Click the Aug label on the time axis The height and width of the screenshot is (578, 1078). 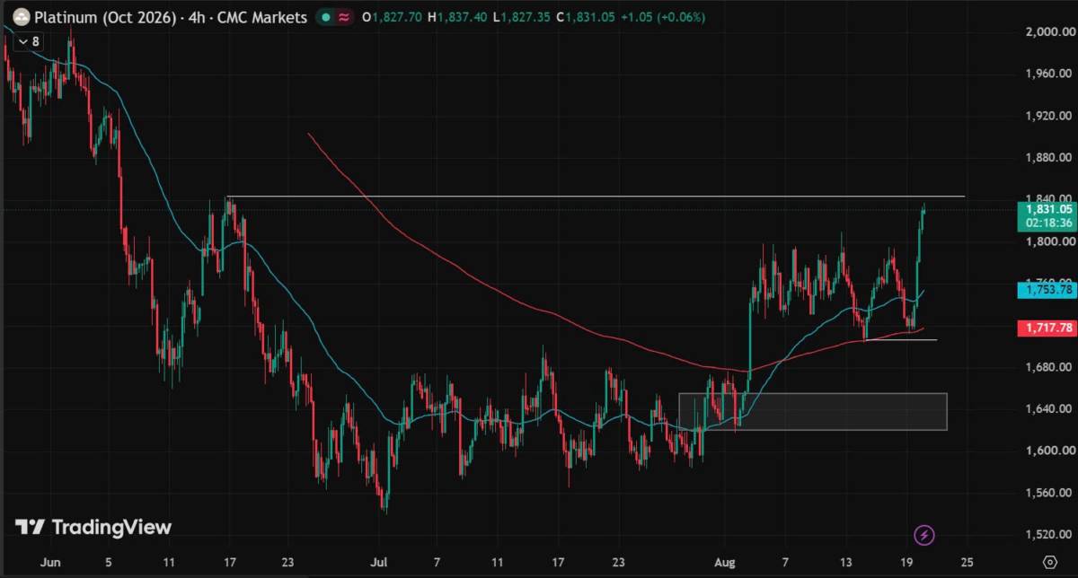pos(724,562)
